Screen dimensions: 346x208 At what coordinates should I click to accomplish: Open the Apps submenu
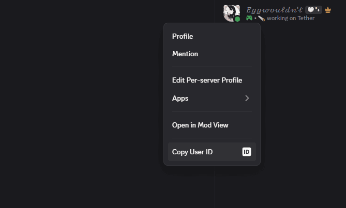[x=212, y=98]
